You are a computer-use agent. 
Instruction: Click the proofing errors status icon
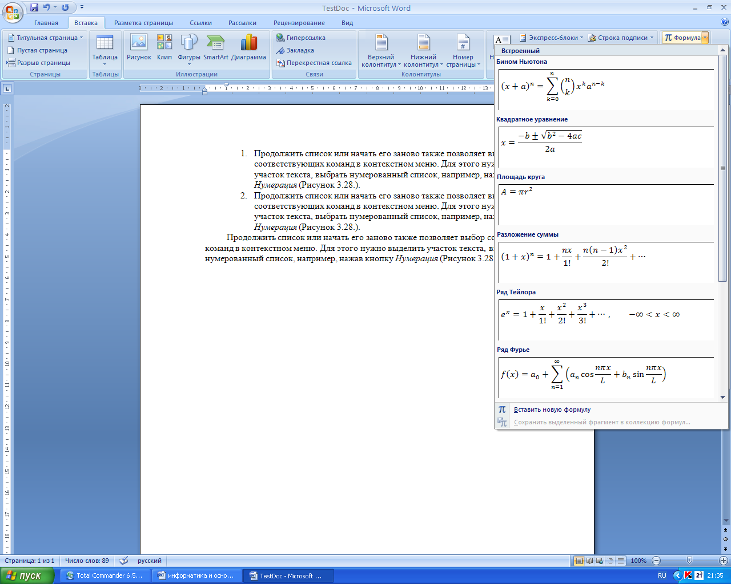coord(123,561)
